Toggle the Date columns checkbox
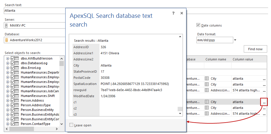Viewport: 271px width, 134px height. (198, 25)
